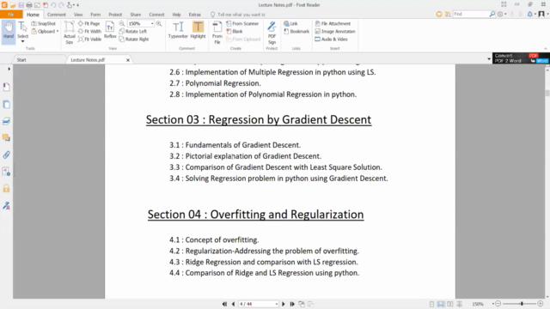Viewport: 550px width, 309px height.
Task: Go to the previous page
Action: click(x=233, y=304)
